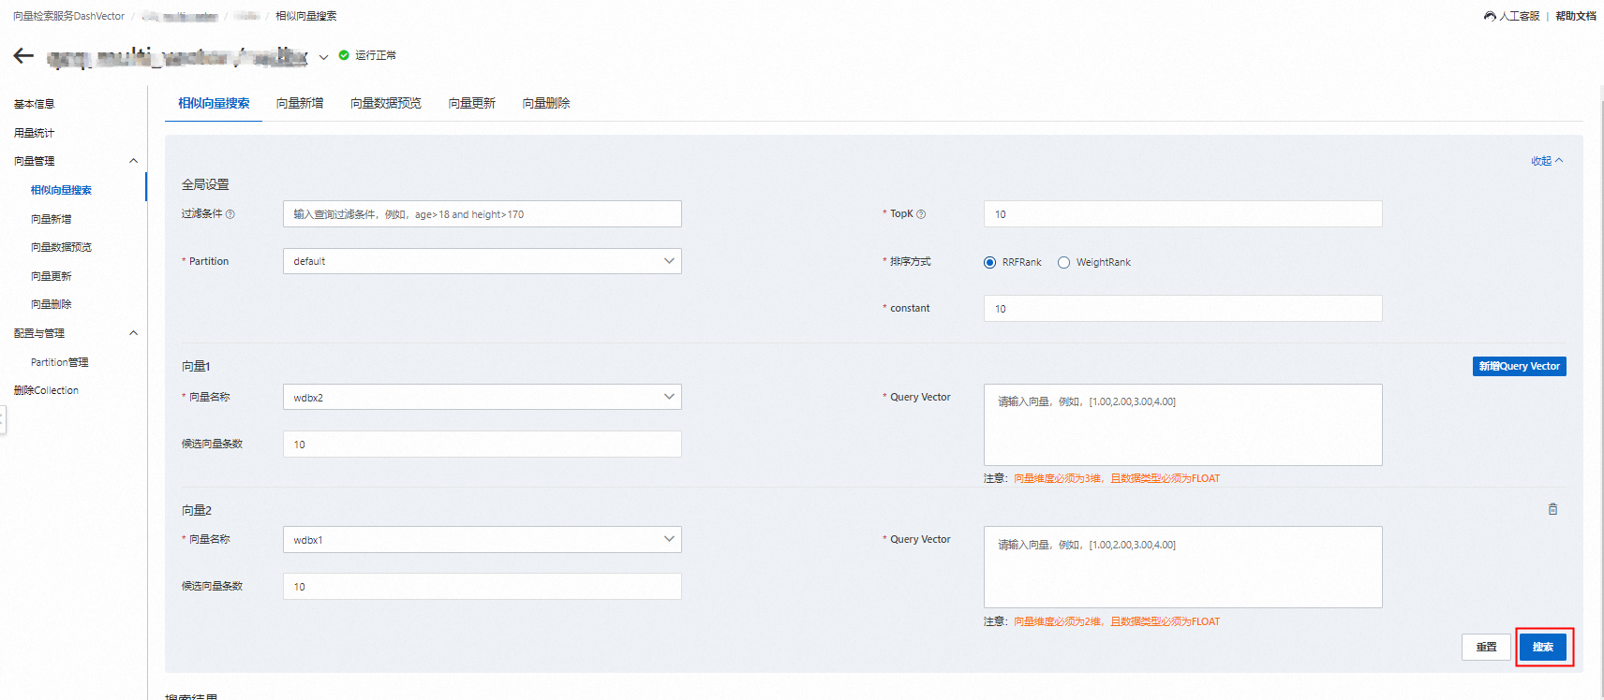Image resolution: width=1604 pixels, height=700 pixels.
Task: Click the back arrow icon
Action: [x=23, y=56]
